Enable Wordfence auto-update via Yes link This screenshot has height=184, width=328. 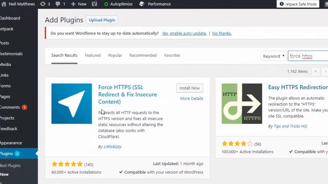pyautogui.click(x=184, y=33)
